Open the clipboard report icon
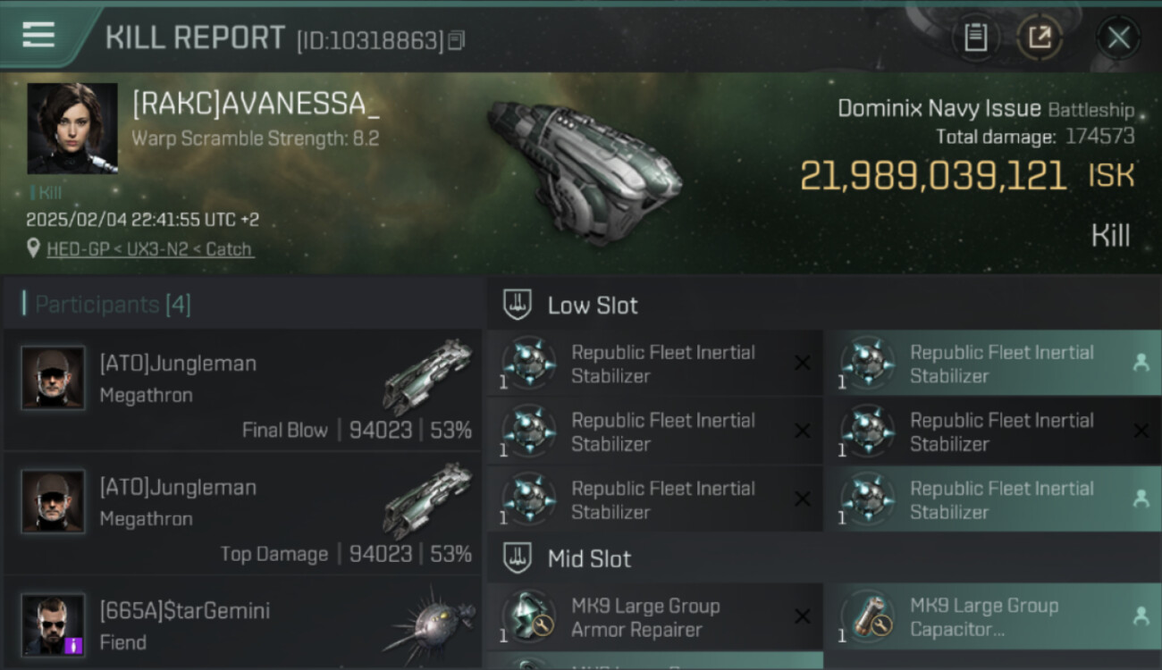The image size is (1162, 670). click(x=975, y=38)
